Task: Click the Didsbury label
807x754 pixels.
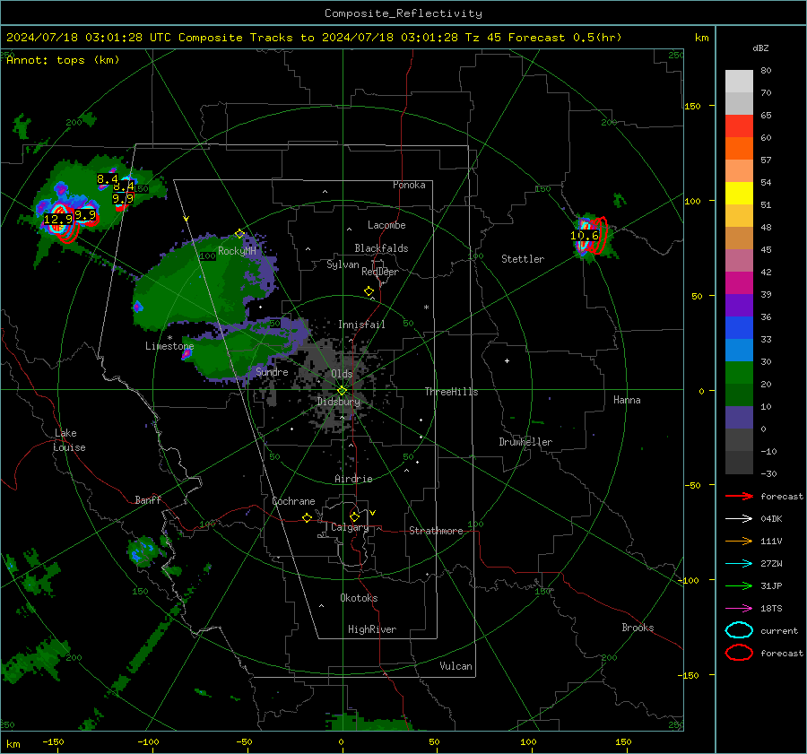Action: tap(339, 402)
